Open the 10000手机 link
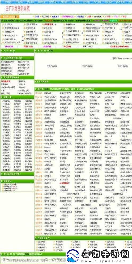132x264 pixels. pyautogui.click(x=63, y=129)
